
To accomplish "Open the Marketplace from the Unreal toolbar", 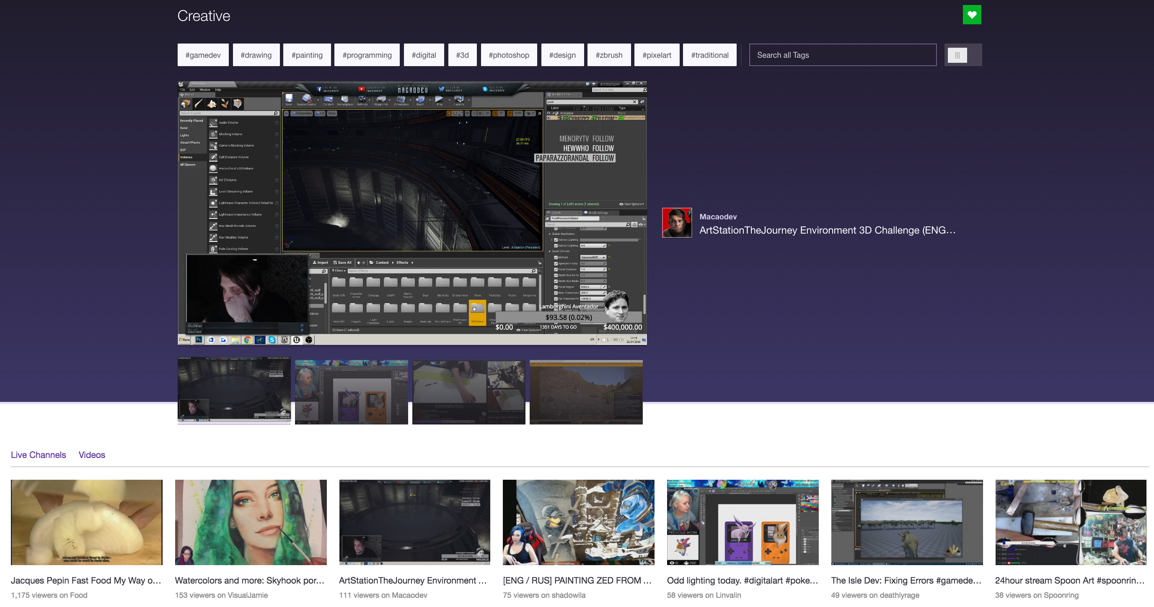I will click(344, 99).
